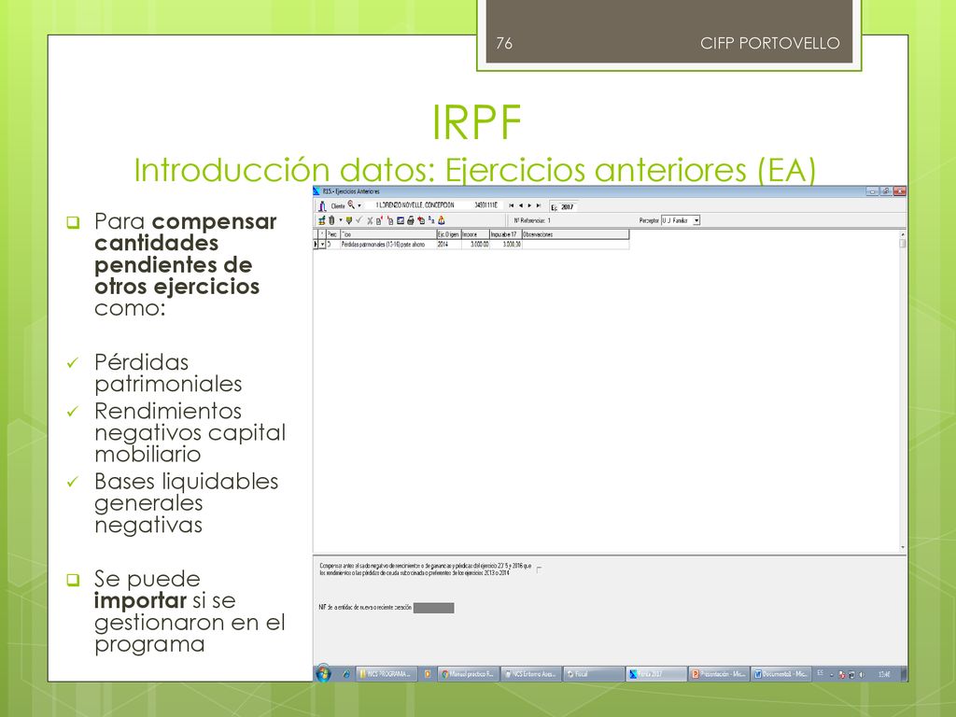Switch to Presentación PowerPoint taskbar item
The image size is (956, 717).
(x=718, y=674)
